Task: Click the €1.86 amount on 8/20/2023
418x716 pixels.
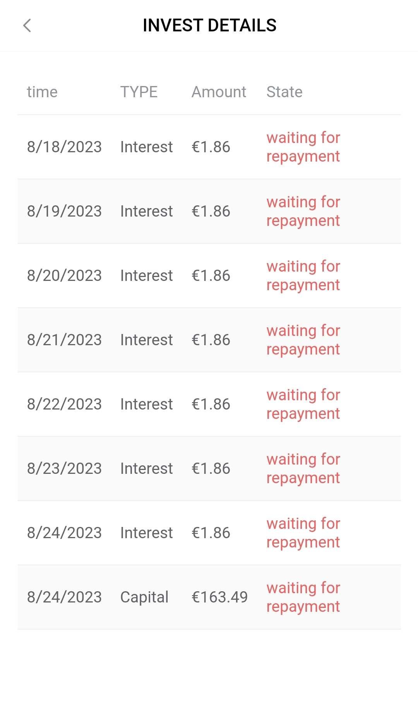Action: (211, 275)
